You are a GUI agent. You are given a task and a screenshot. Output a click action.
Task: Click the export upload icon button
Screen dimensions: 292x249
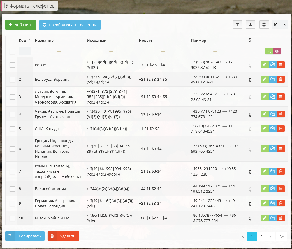(251, 25)
